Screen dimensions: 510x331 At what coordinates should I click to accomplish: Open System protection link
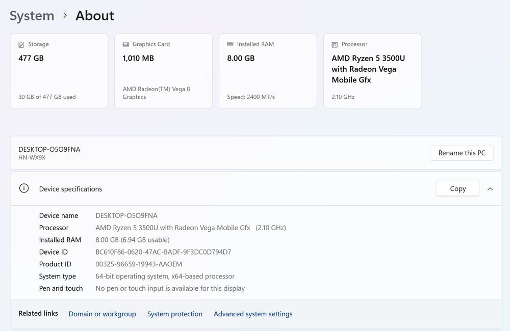tap(174, 314)
